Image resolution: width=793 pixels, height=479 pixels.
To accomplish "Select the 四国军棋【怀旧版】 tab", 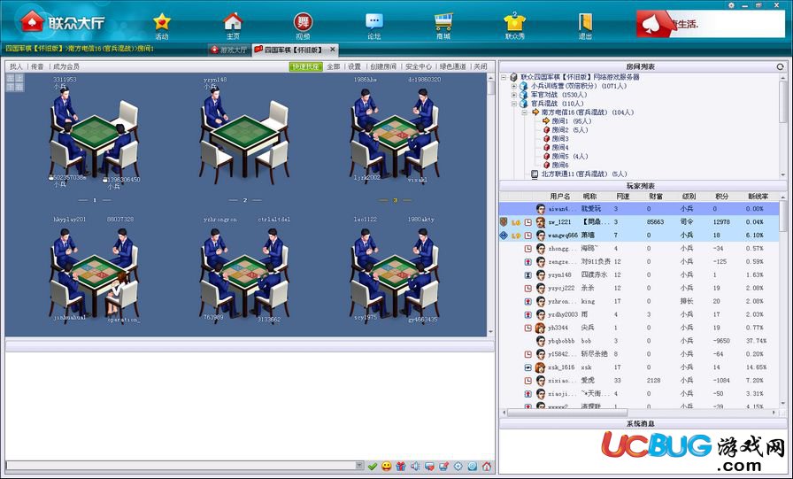I will click(x=293, y=50).
